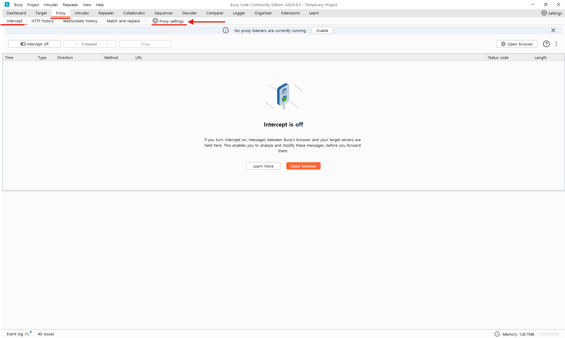Open the Project menu
The image size is (565, 338).
tap(33, 5)
